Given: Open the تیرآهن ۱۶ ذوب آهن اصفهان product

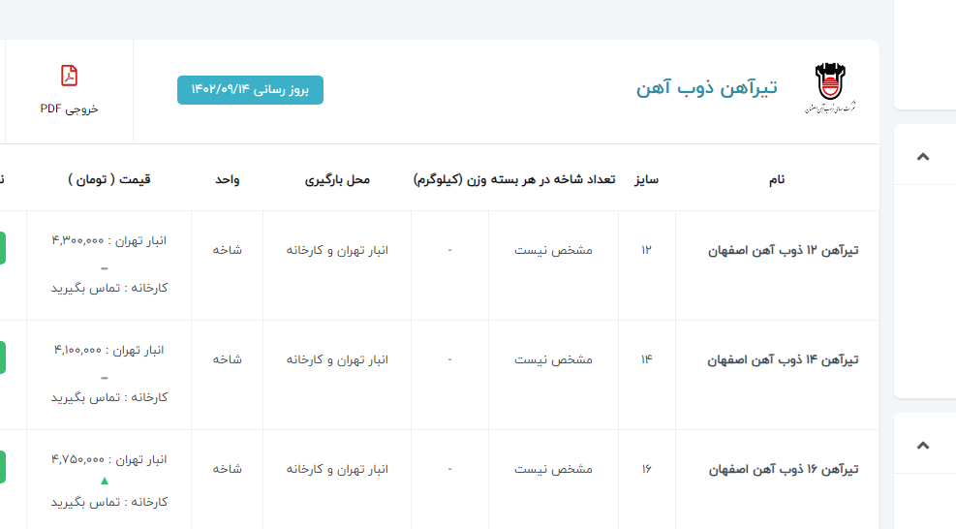Looking at the screenshot, I should [x=784, y=469].
